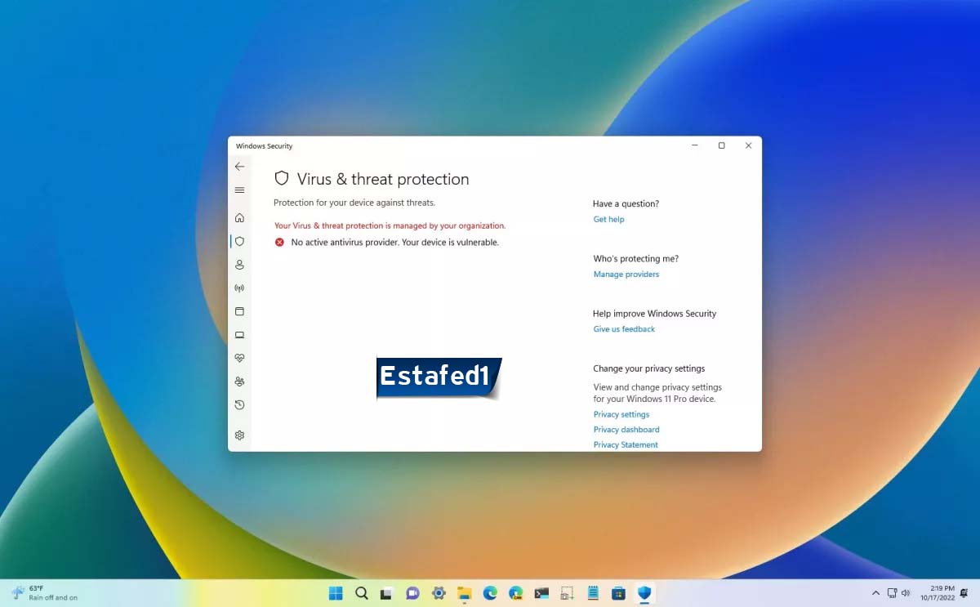
Task: Launch Microsoft Edge from the taskbar
Action: tap(490, 592)
